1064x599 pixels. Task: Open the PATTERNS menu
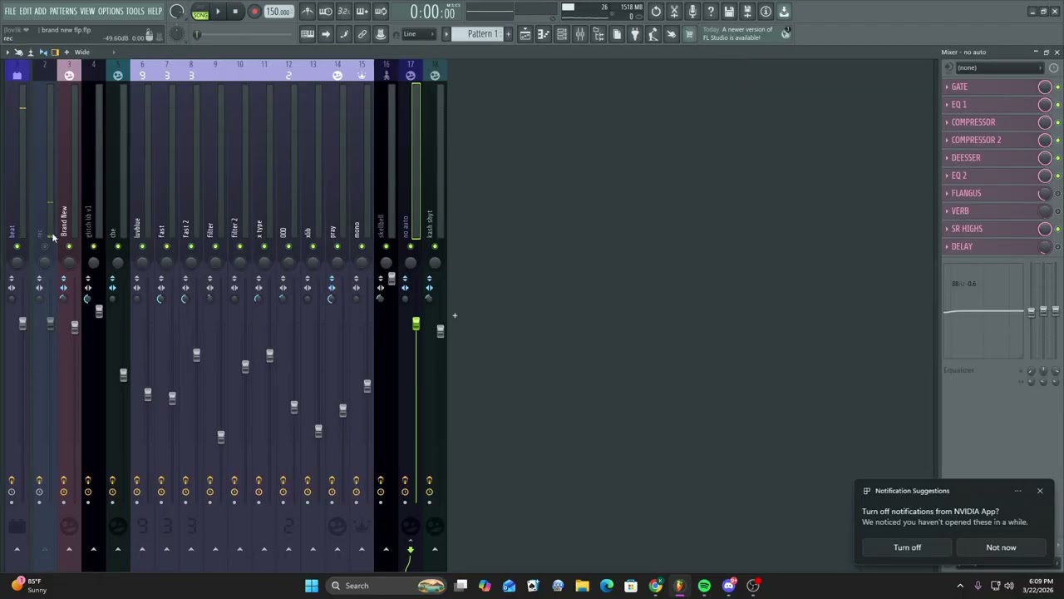[x=63, y=12]
